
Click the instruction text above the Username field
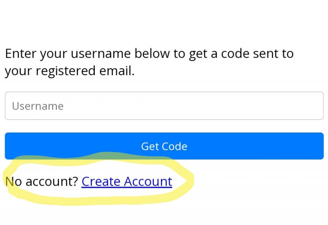[x=149, y=62]
